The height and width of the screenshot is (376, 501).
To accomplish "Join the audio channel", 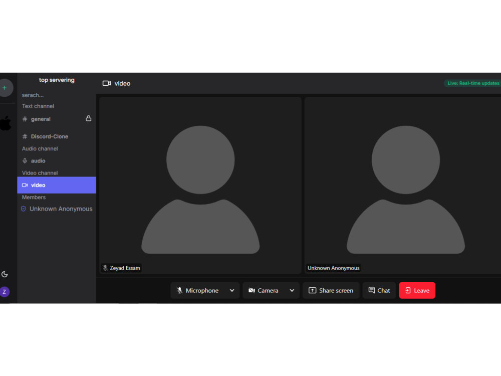I will click(x=57, y=161).
